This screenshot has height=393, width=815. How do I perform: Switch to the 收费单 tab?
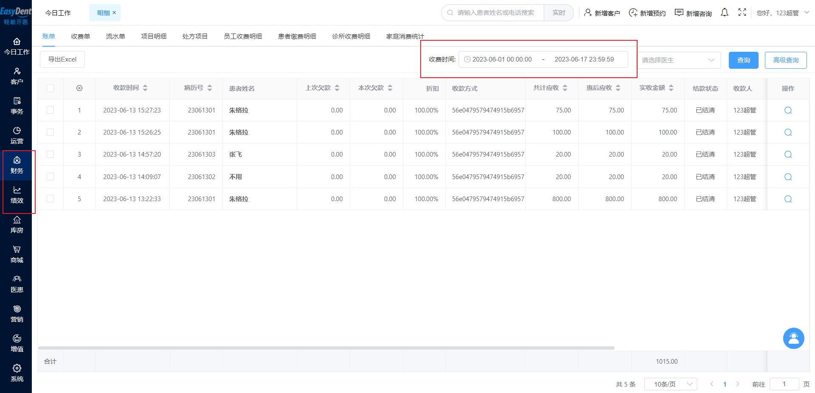coord(81,36)
